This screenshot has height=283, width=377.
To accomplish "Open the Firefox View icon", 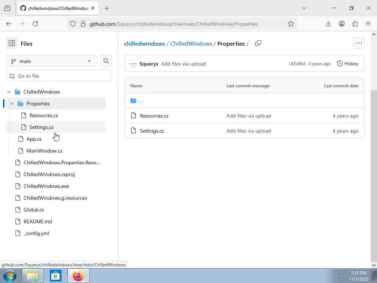I will tap(7, 8).
